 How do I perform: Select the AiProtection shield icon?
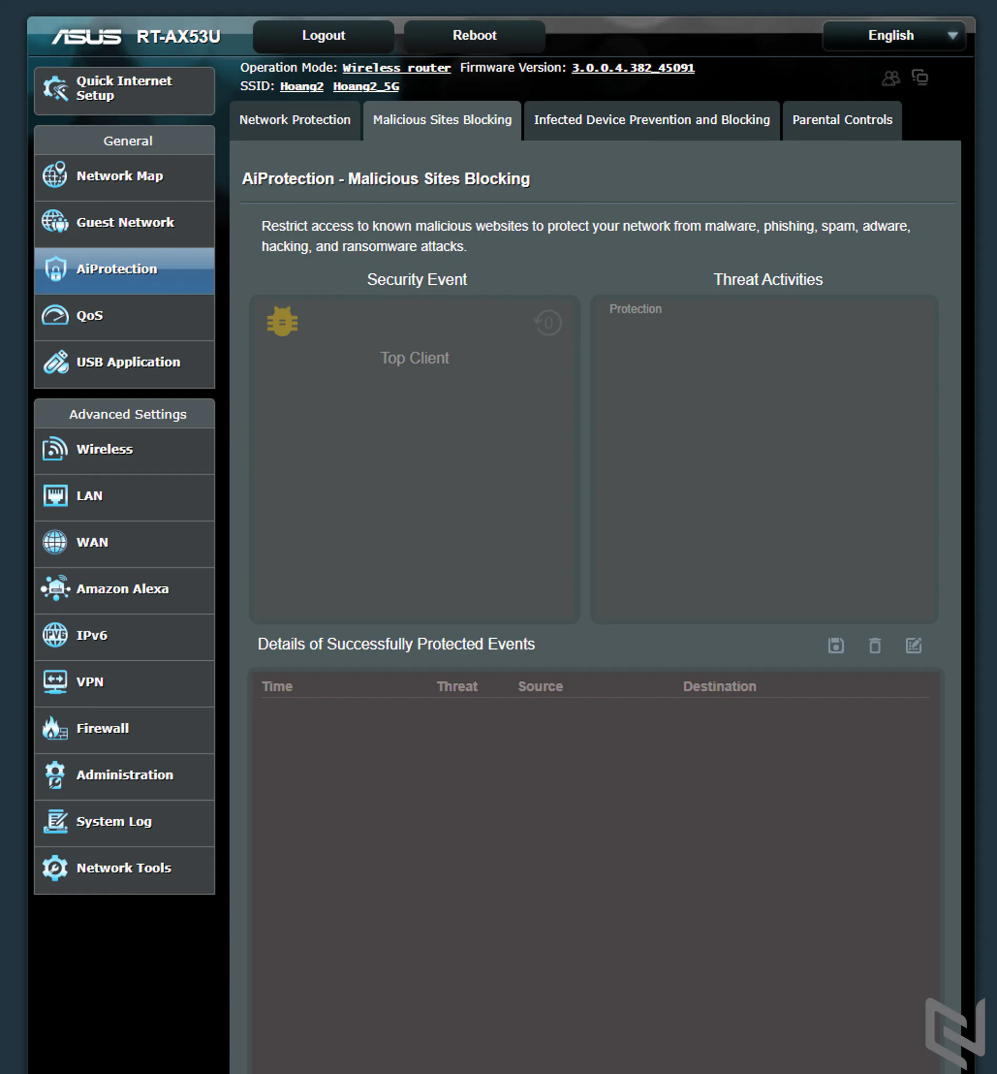(55, 268)
